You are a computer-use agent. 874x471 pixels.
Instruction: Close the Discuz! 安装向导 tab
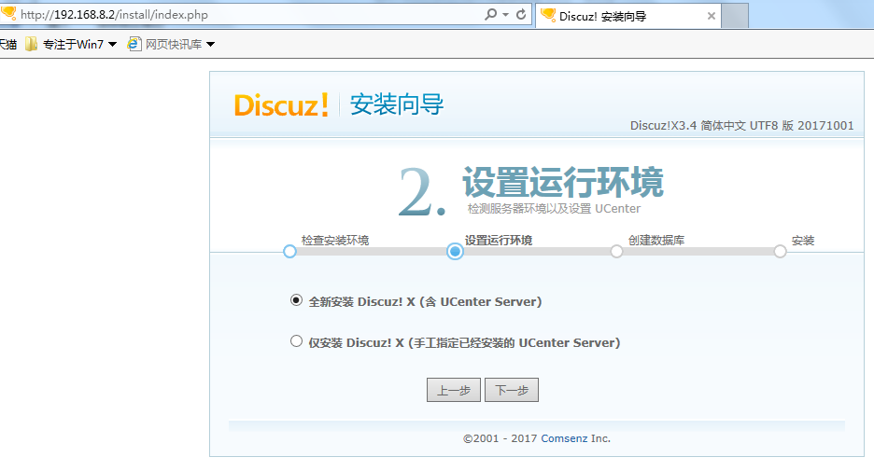pos(712,16)
